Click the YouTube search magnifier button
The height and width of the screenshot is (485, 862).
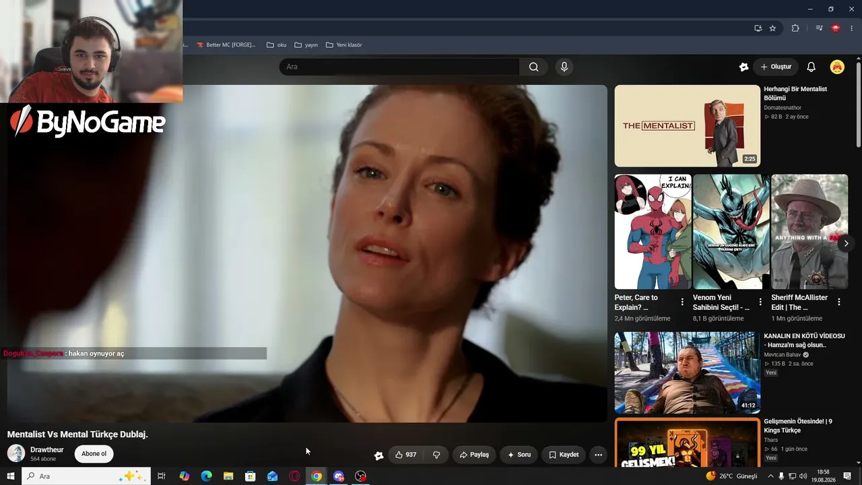(533, 67)
